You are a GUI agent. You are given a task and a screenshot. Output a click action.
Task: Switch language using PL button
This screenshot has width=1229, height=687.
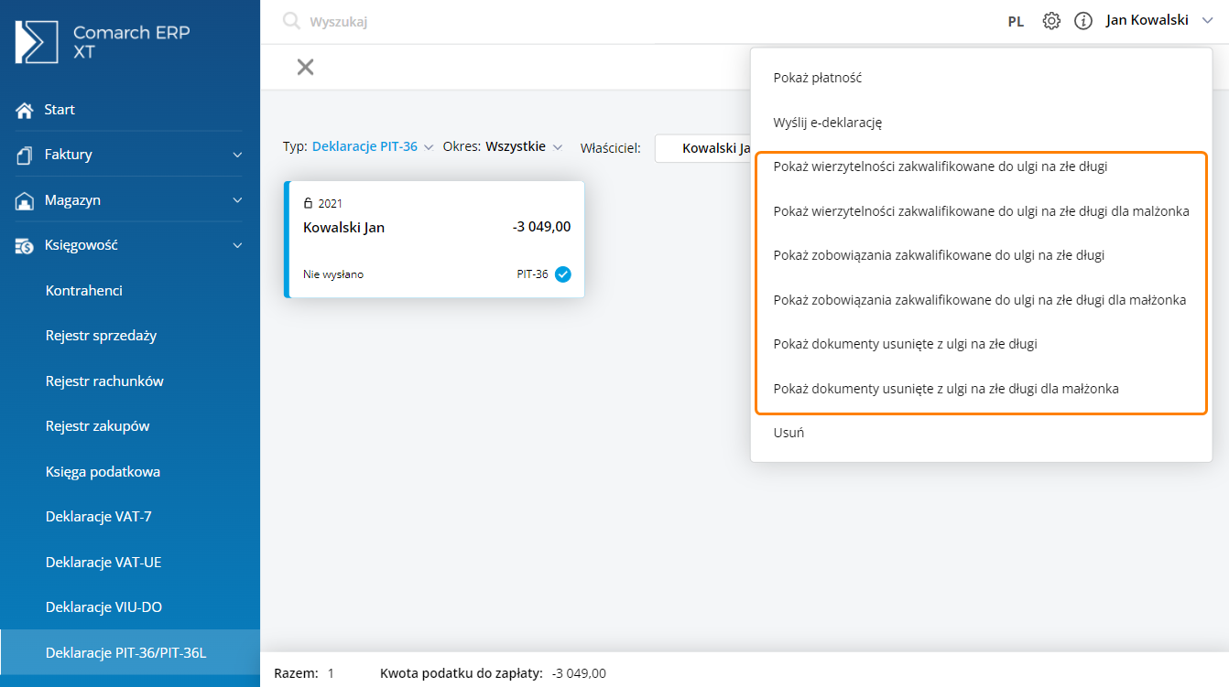point(1016,22)
